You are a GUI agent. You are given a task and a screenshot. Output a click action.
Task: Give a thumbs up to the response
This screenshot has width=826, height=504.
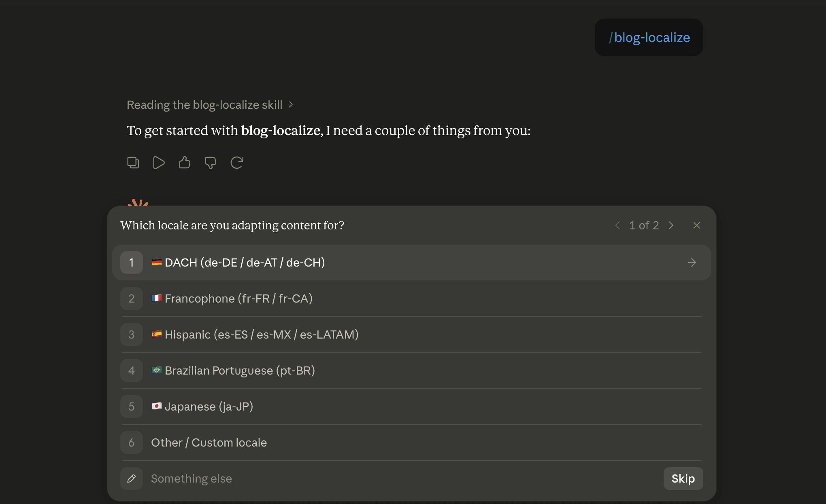coord(185,163)
